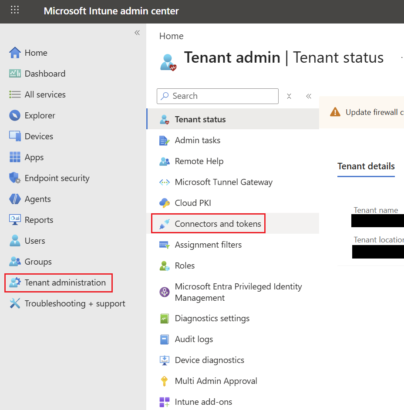
Task: Click the firewall warning triangle icon
Action: 335,112
